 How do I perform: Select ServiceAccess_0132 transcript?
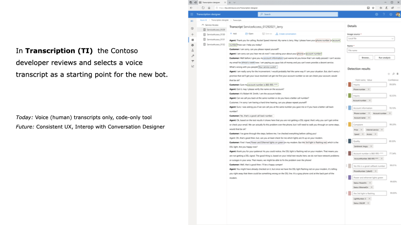(x=214, y=45)
